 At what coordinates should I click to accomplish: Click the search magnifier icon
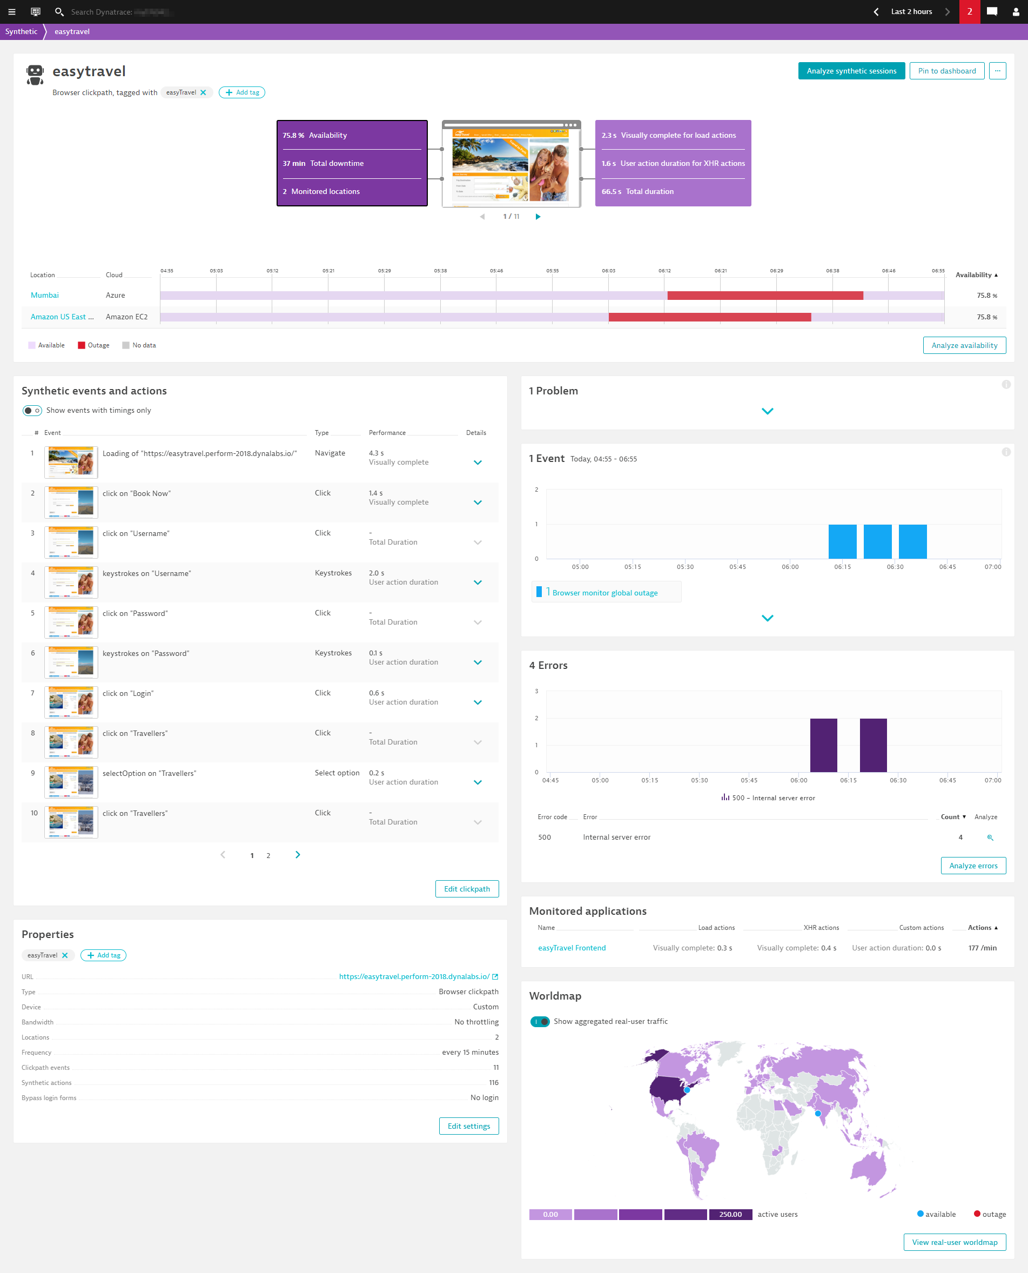[x=59, y=12]
